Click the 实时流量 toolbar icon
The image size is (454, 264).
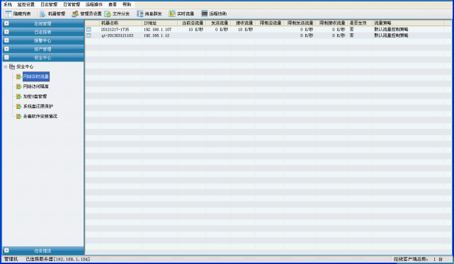click(172, 13)
